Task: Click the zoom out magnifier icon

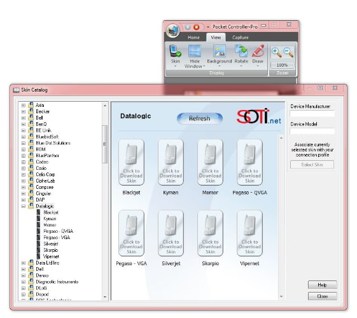Action: [x=288, y=52]
